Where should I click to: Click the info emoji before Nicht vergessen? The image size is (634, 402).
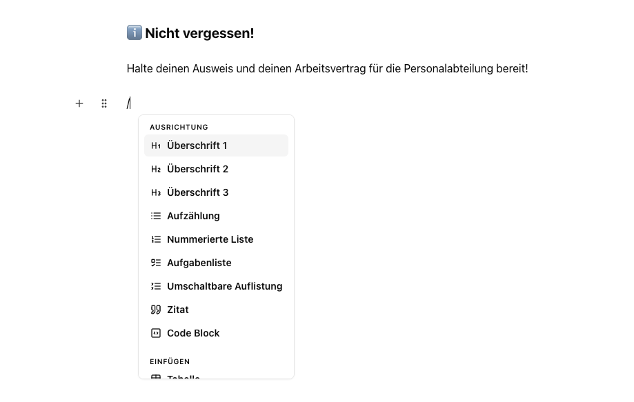[135, 32]
